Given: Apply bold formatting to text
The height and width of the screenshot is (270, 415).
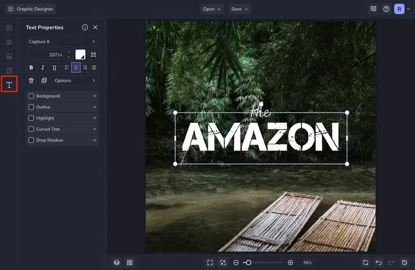Looking at the screenshot, I should click(x=31, y=68).
